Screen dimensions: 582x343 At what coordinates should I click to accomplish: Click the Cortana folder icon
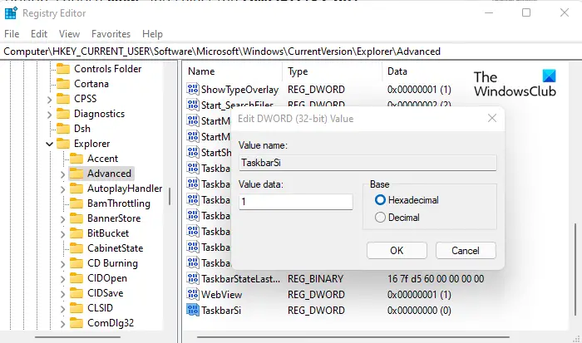coord(63,84)
